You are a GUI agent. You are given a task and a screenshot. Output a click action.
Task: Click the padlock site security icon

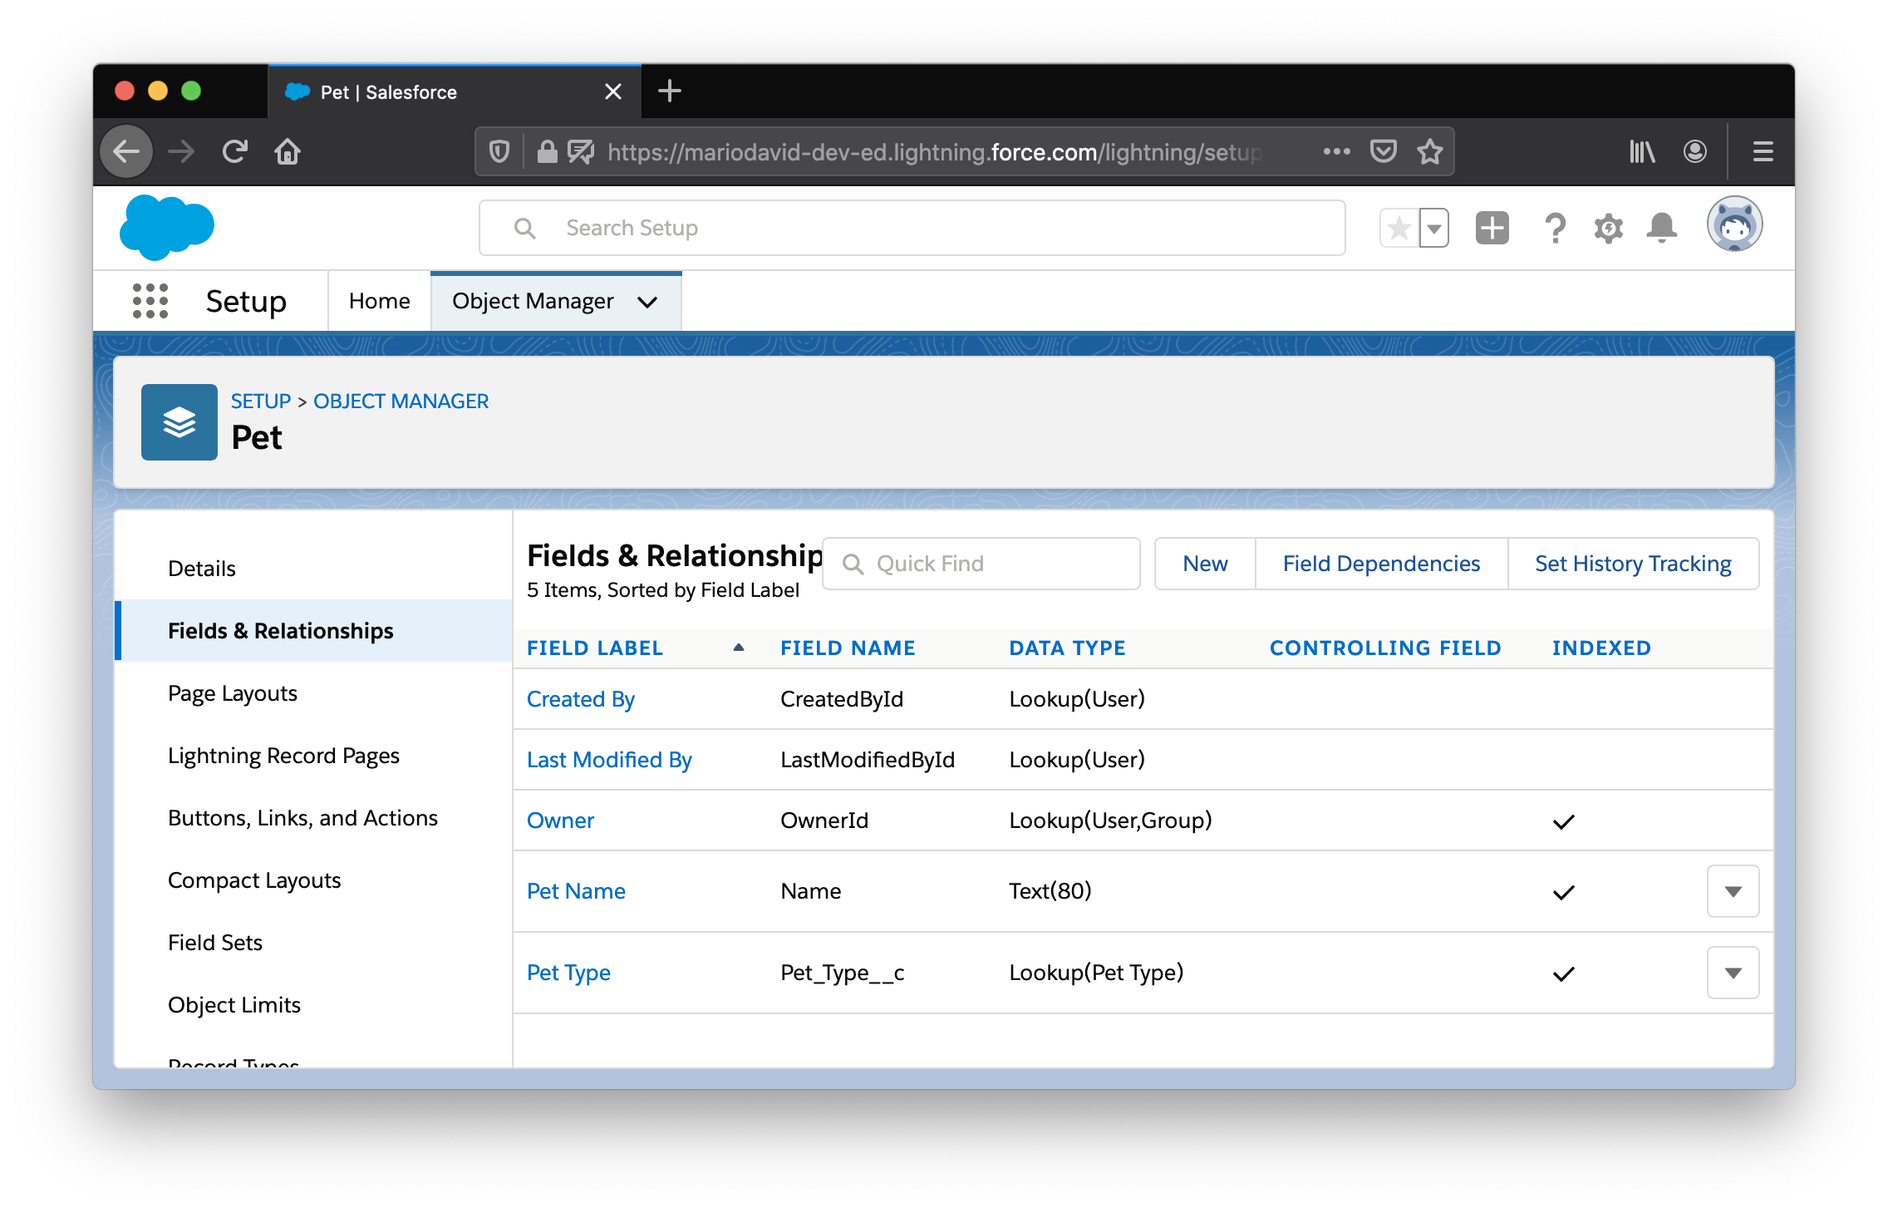coord(547,151)
